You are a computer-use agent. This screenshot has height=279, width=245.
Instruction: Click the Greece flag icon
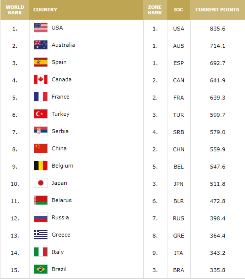click(41, 235)
